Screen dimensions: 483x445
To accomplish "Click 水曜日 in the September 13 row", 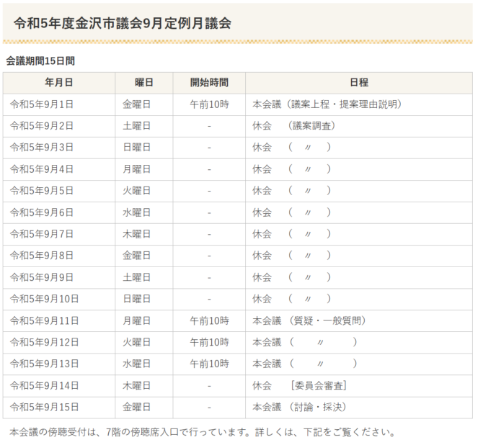I will [x=136, y=364].
